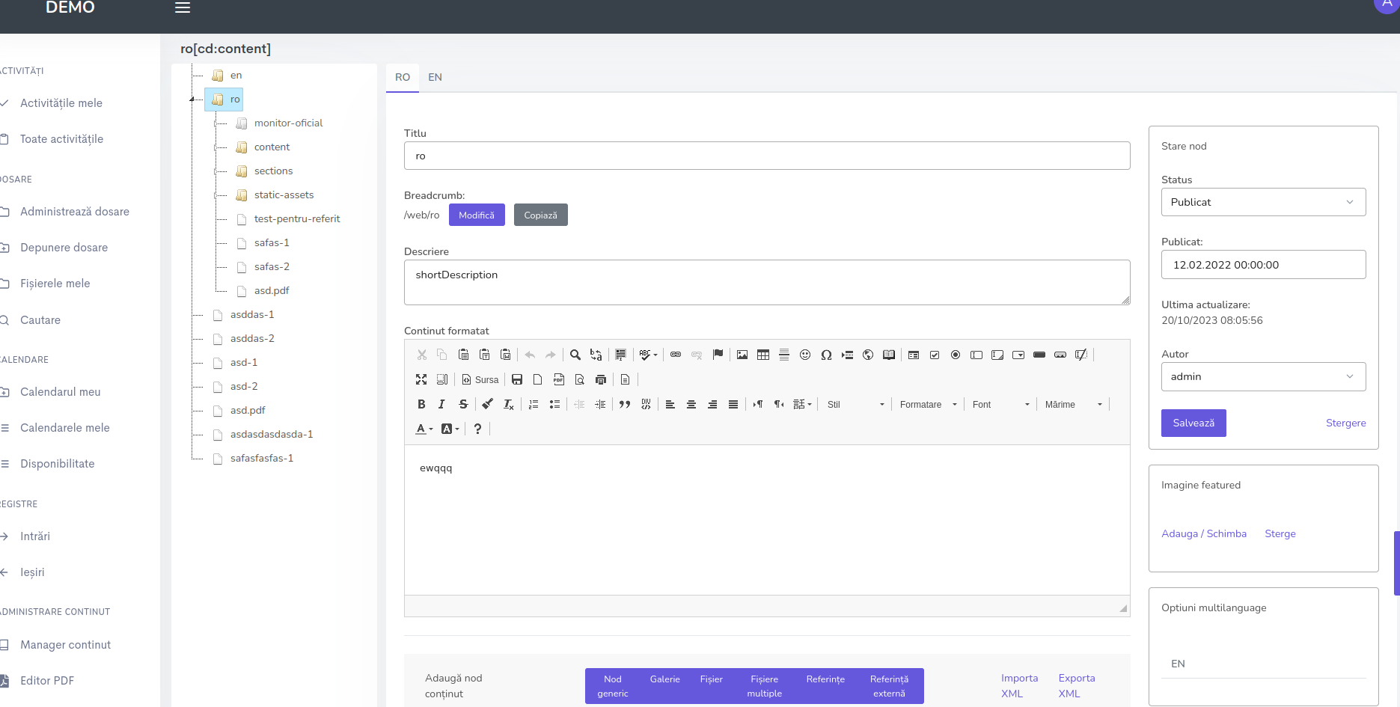Click the Exporta XML link
The image size is (1400, 707).
[1076, 685]
